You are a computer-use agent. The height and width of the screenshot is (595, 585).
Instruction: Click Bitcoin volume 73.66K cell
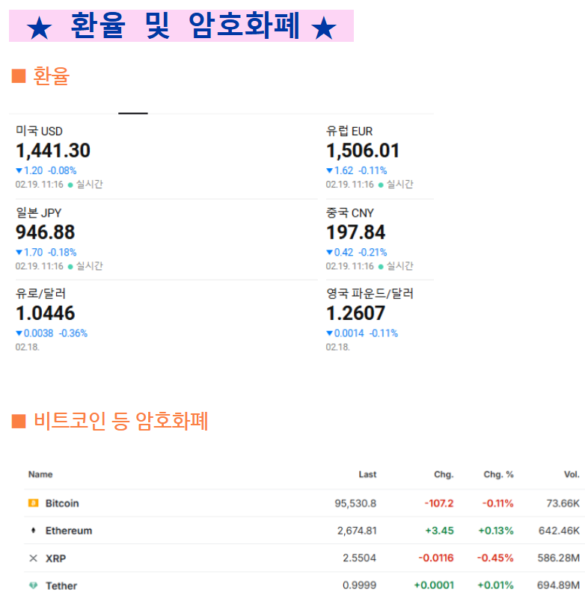click(563, 503)
